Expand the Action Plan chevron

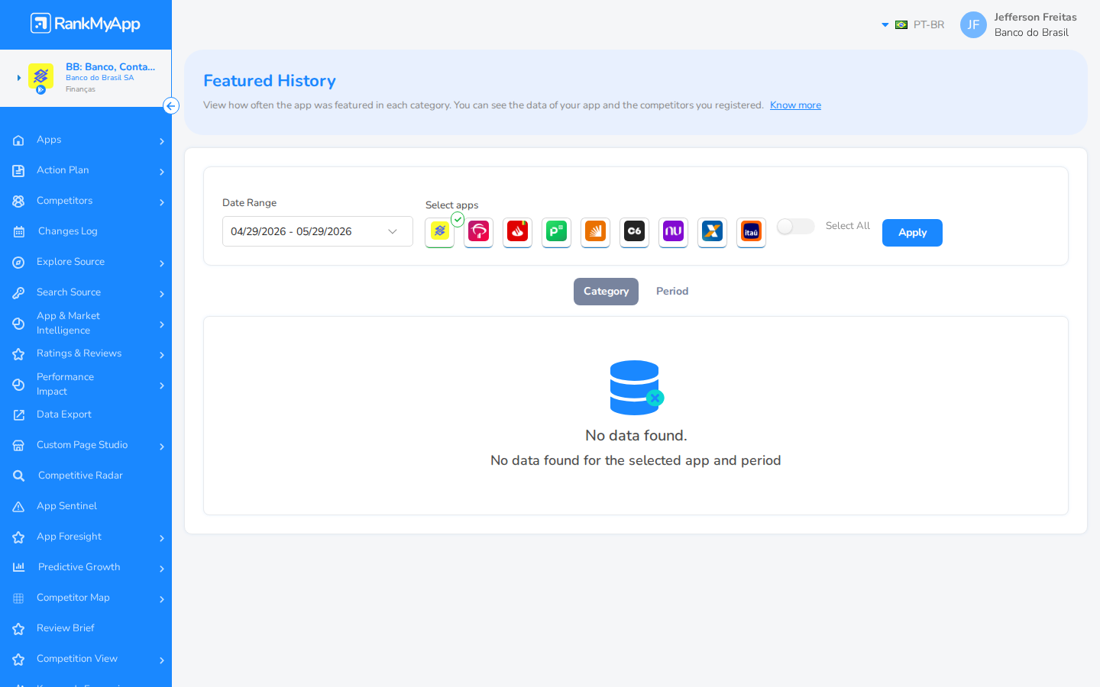(162, 171)
